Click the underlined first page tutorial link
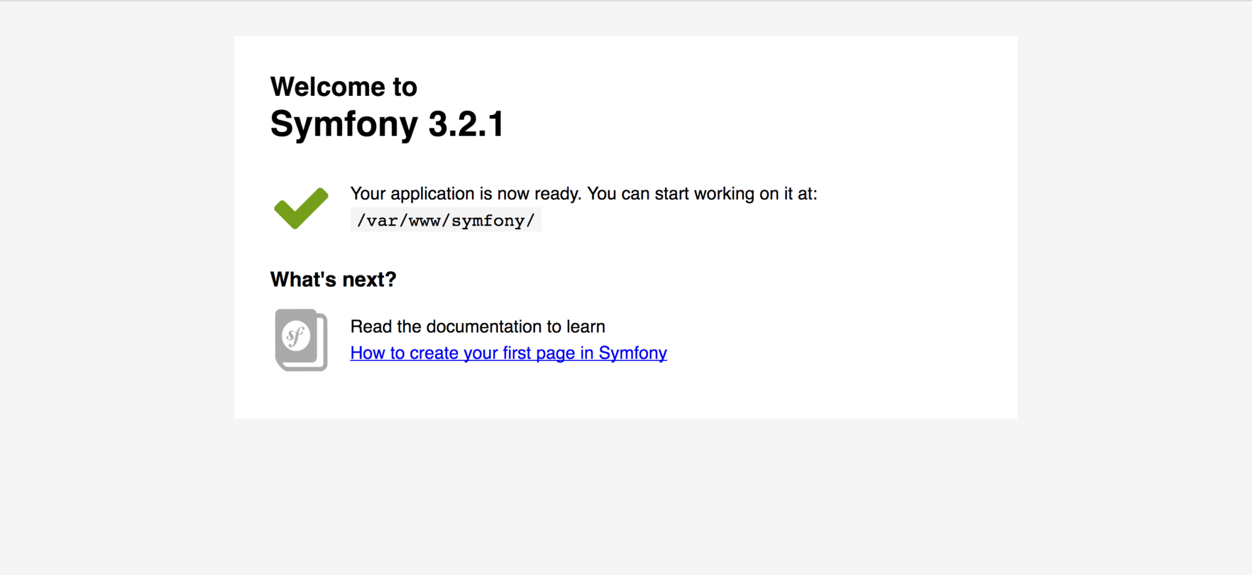The width and height of the screenshot is (1252, 575). pyautogui.click(x=508, y=353)
